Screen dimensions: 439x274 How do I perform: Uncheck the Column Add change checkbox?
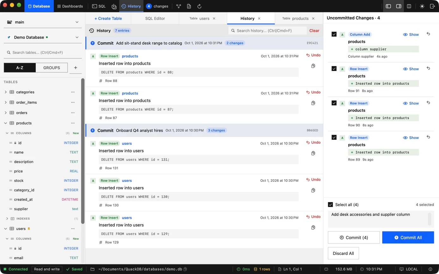point(334,34)
